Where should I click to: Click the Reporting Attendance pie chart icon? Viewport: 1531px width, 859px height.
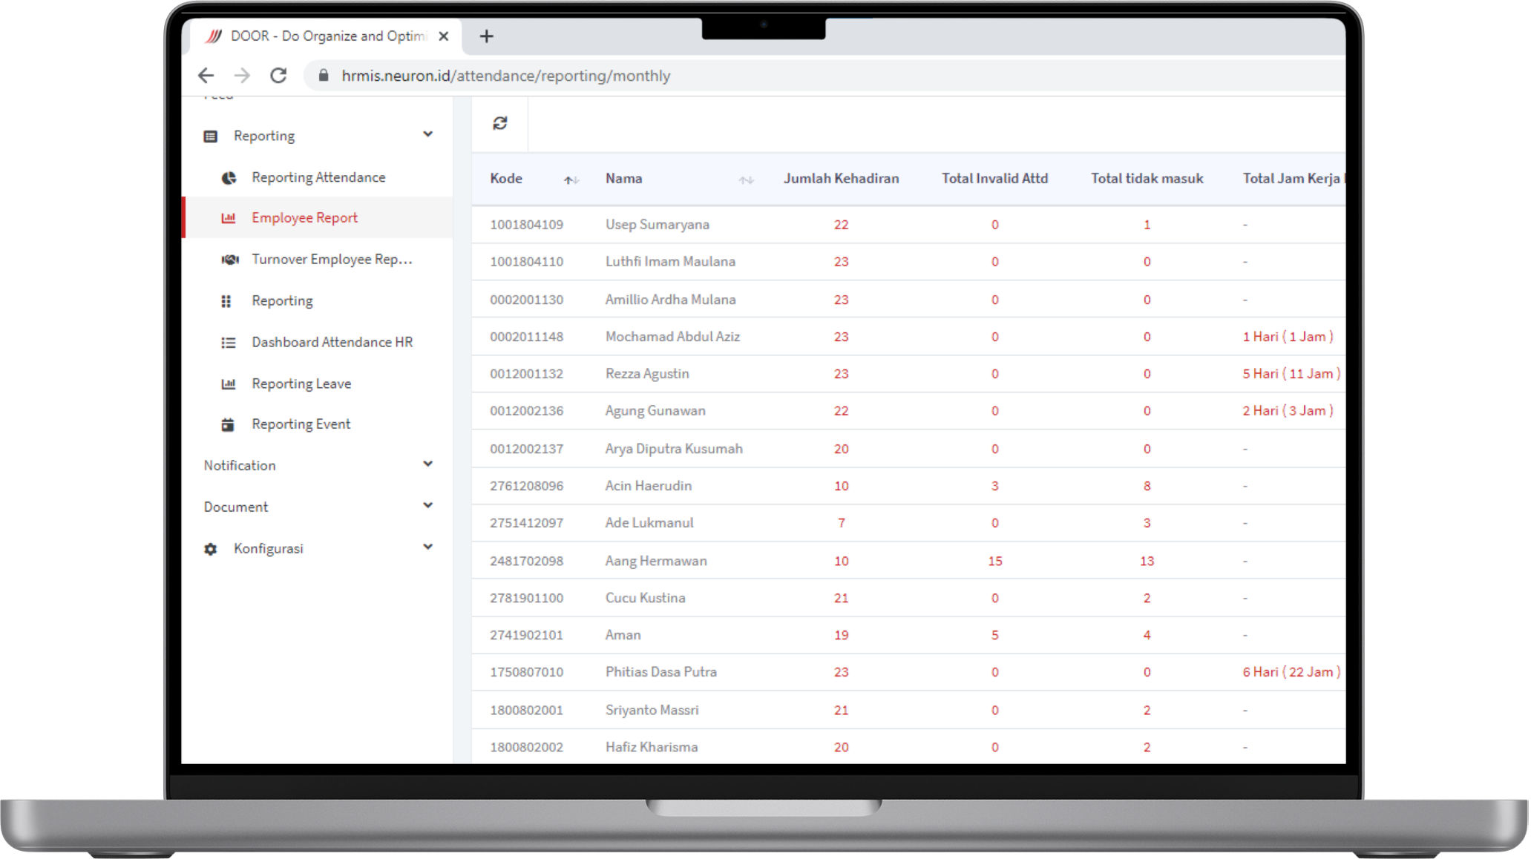[x=229, y=178]
